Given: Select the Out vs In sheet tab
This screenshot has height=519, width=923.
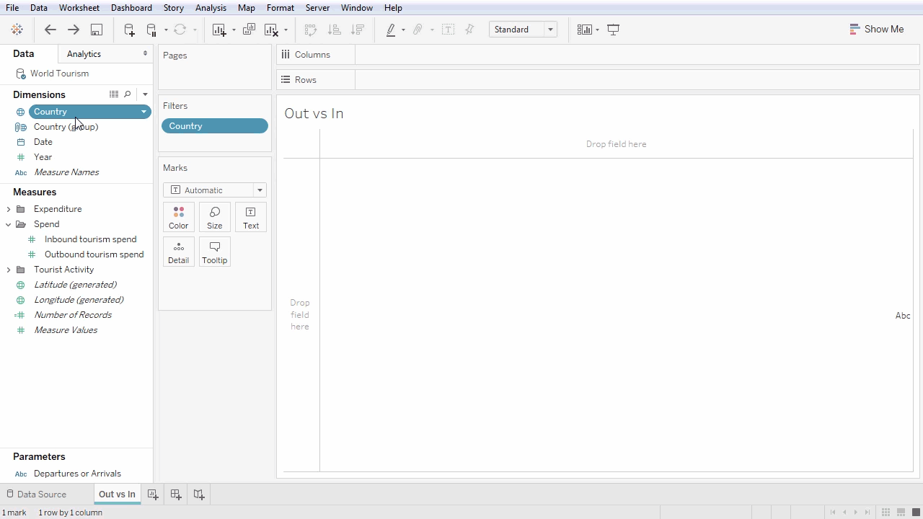Looking at the screenshot, I should click(x=117, y=494).
